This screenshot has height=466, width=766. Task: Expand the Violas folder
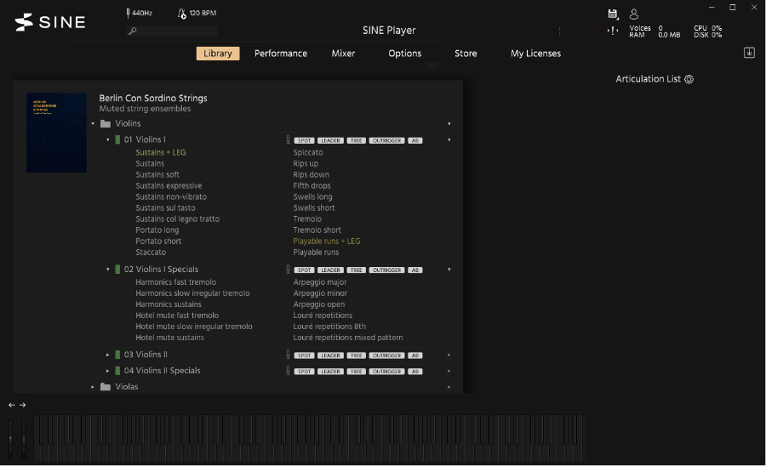click(x=94, y=387)
